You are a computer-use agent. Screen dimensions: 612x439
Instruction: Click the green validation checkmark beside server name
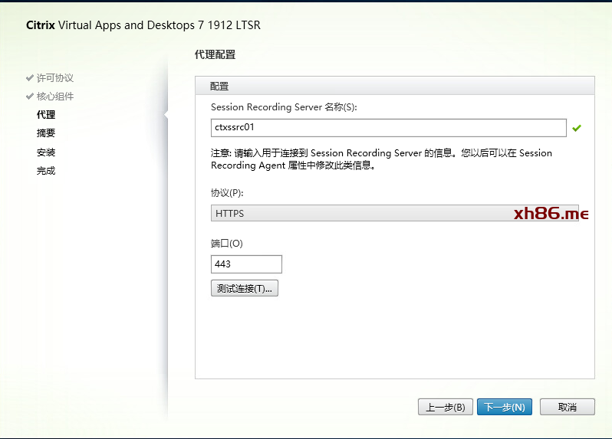[x=577, y=128]
